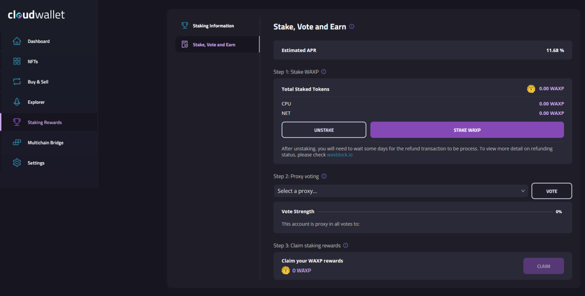Image resolution: width=585 pixels, height=296 pixels.
Task: Click the VOTE button
Action: 551,191
